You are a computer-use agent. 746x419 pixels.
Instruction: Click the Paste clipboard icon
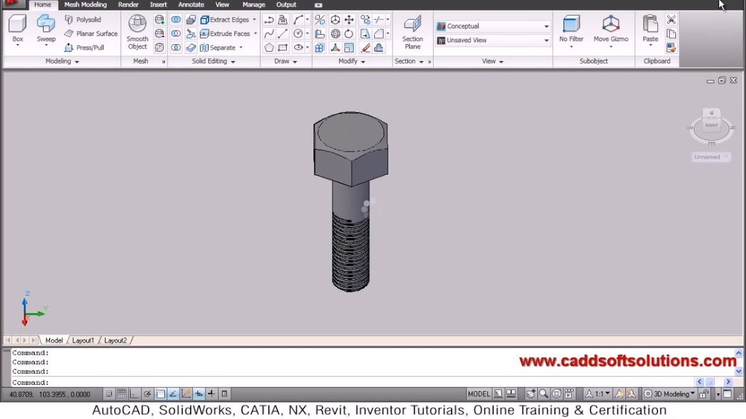tap(650, 29)
